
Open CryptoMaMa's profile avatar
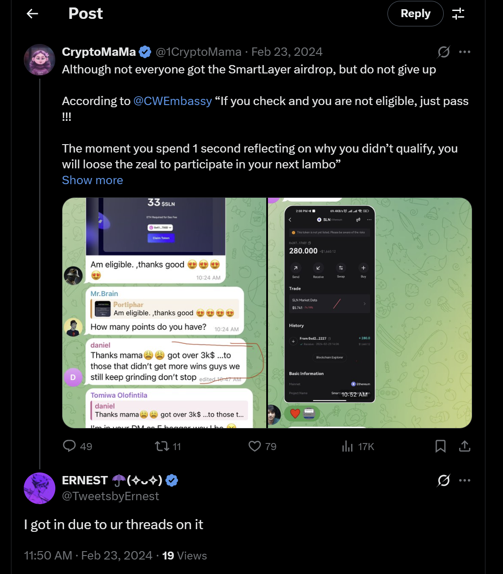(x=40, y=60)
